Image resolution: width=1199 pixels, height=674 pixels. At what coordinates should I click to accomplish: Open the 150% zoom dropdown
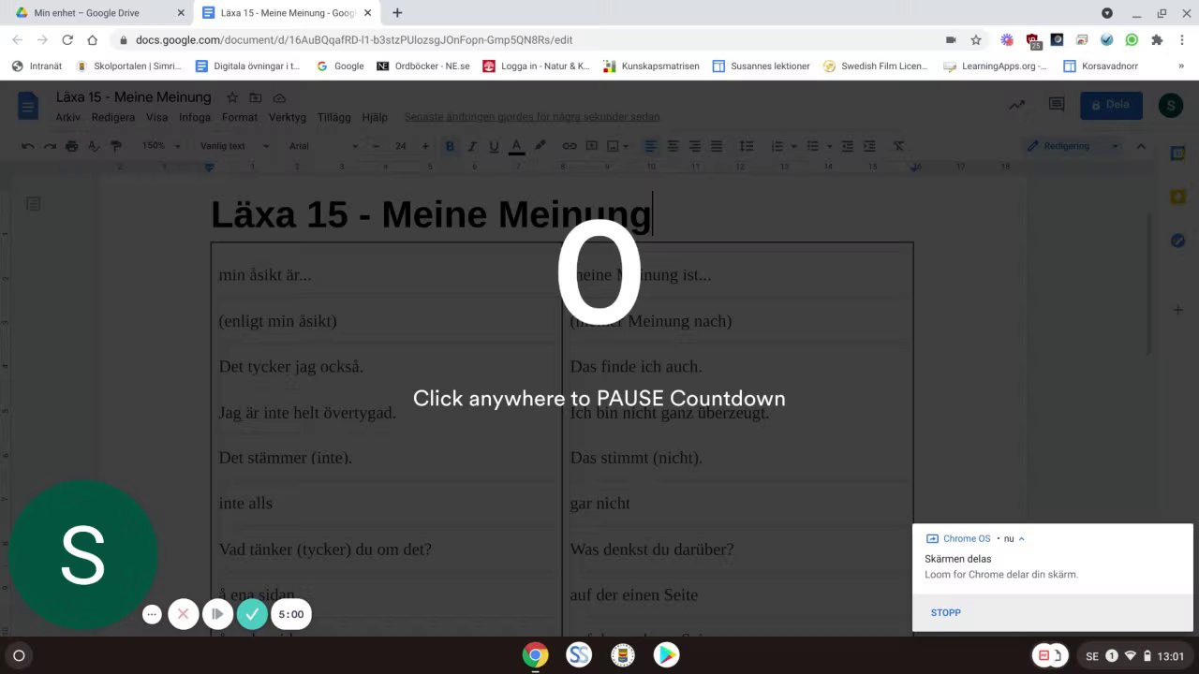[161, 146]
